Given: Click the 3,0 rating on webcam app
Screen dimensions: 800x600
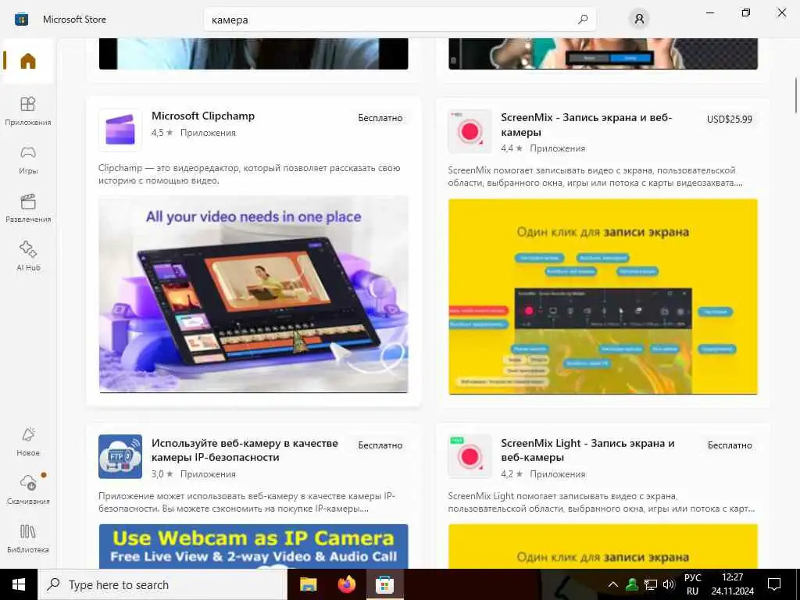Looking at the screenshot, I should [162, 474].
